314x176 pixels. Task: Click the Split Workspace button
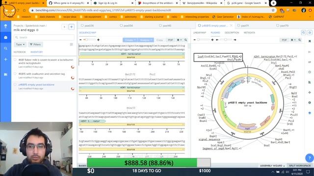click(300, 166)
